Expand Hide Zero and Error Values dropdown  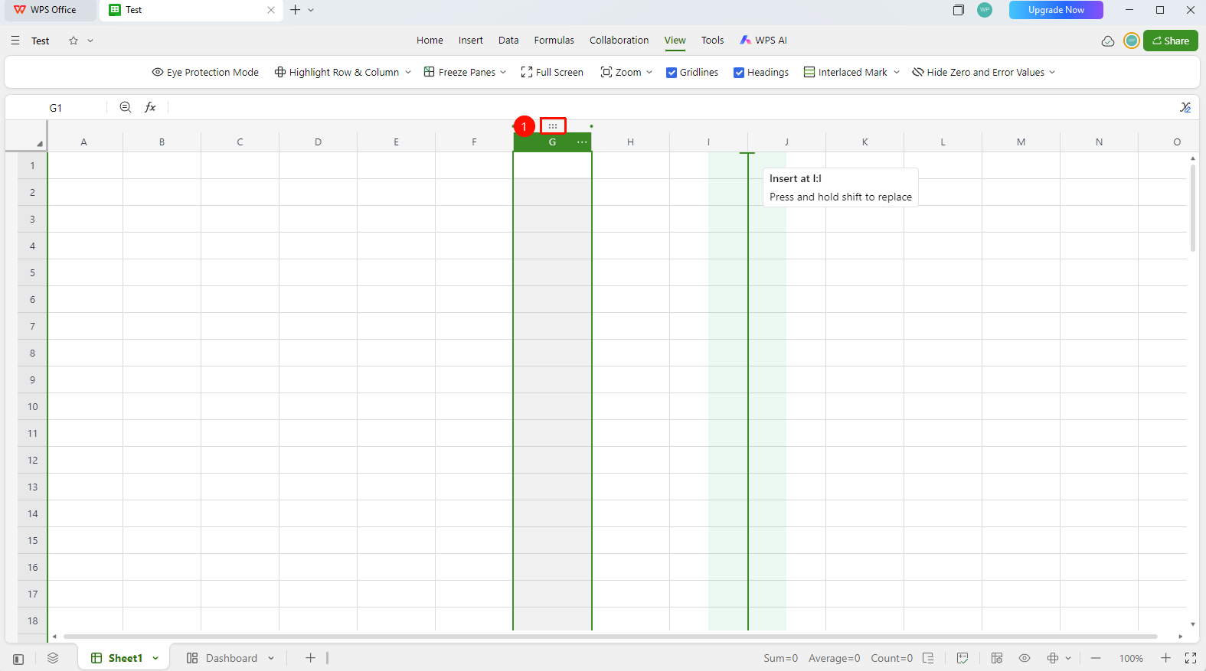point(1052,72)
